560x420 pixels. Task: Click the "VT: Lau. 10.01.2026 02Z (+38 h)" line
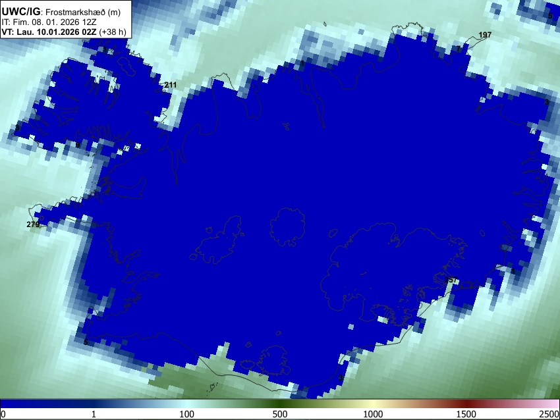(64, 32)
